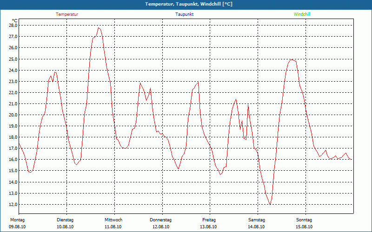Screen dimensions: 372x232
Task: Click the 25,0 y-axis value
Action: [13, 59]
